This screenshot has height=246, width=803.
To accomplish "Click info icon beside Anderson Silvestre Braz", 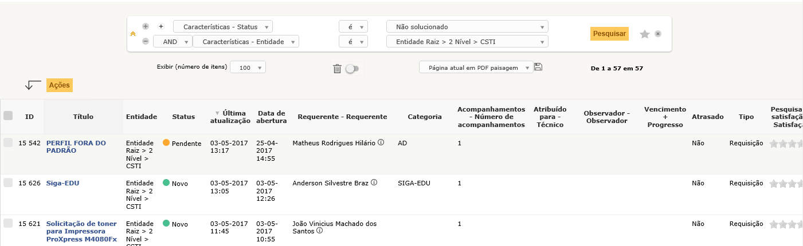I will point(374,182).
